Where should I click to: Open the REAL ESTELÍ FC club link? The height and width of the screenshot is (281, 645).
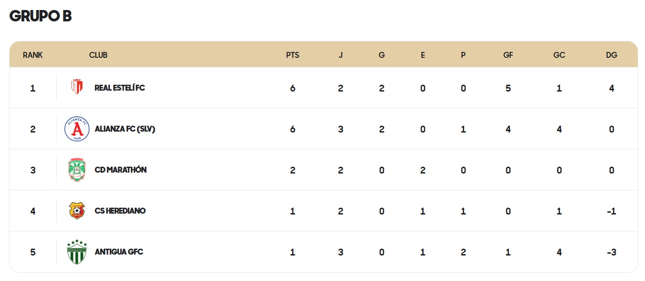[120, 88]
